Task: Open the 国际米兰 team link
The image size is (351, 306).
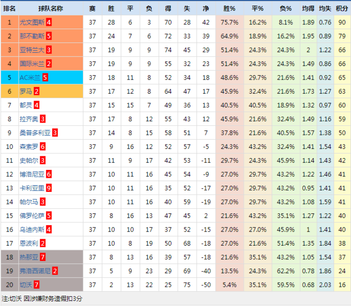Action: (32, 64)
